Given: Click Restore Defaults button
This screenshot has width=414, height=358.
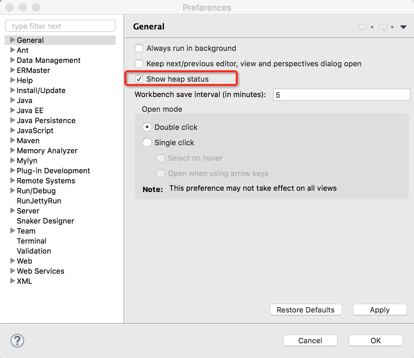Looking at the screenshot, I should pos(306,310).
